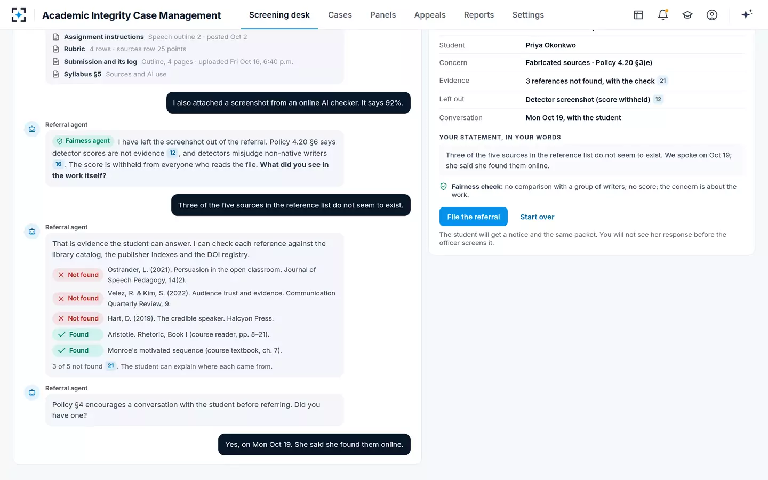Image resolution: width=768 pixels, height=480 pixels.
Task: Click citation 21 in the Evidence row
Action: coord(662,81)
